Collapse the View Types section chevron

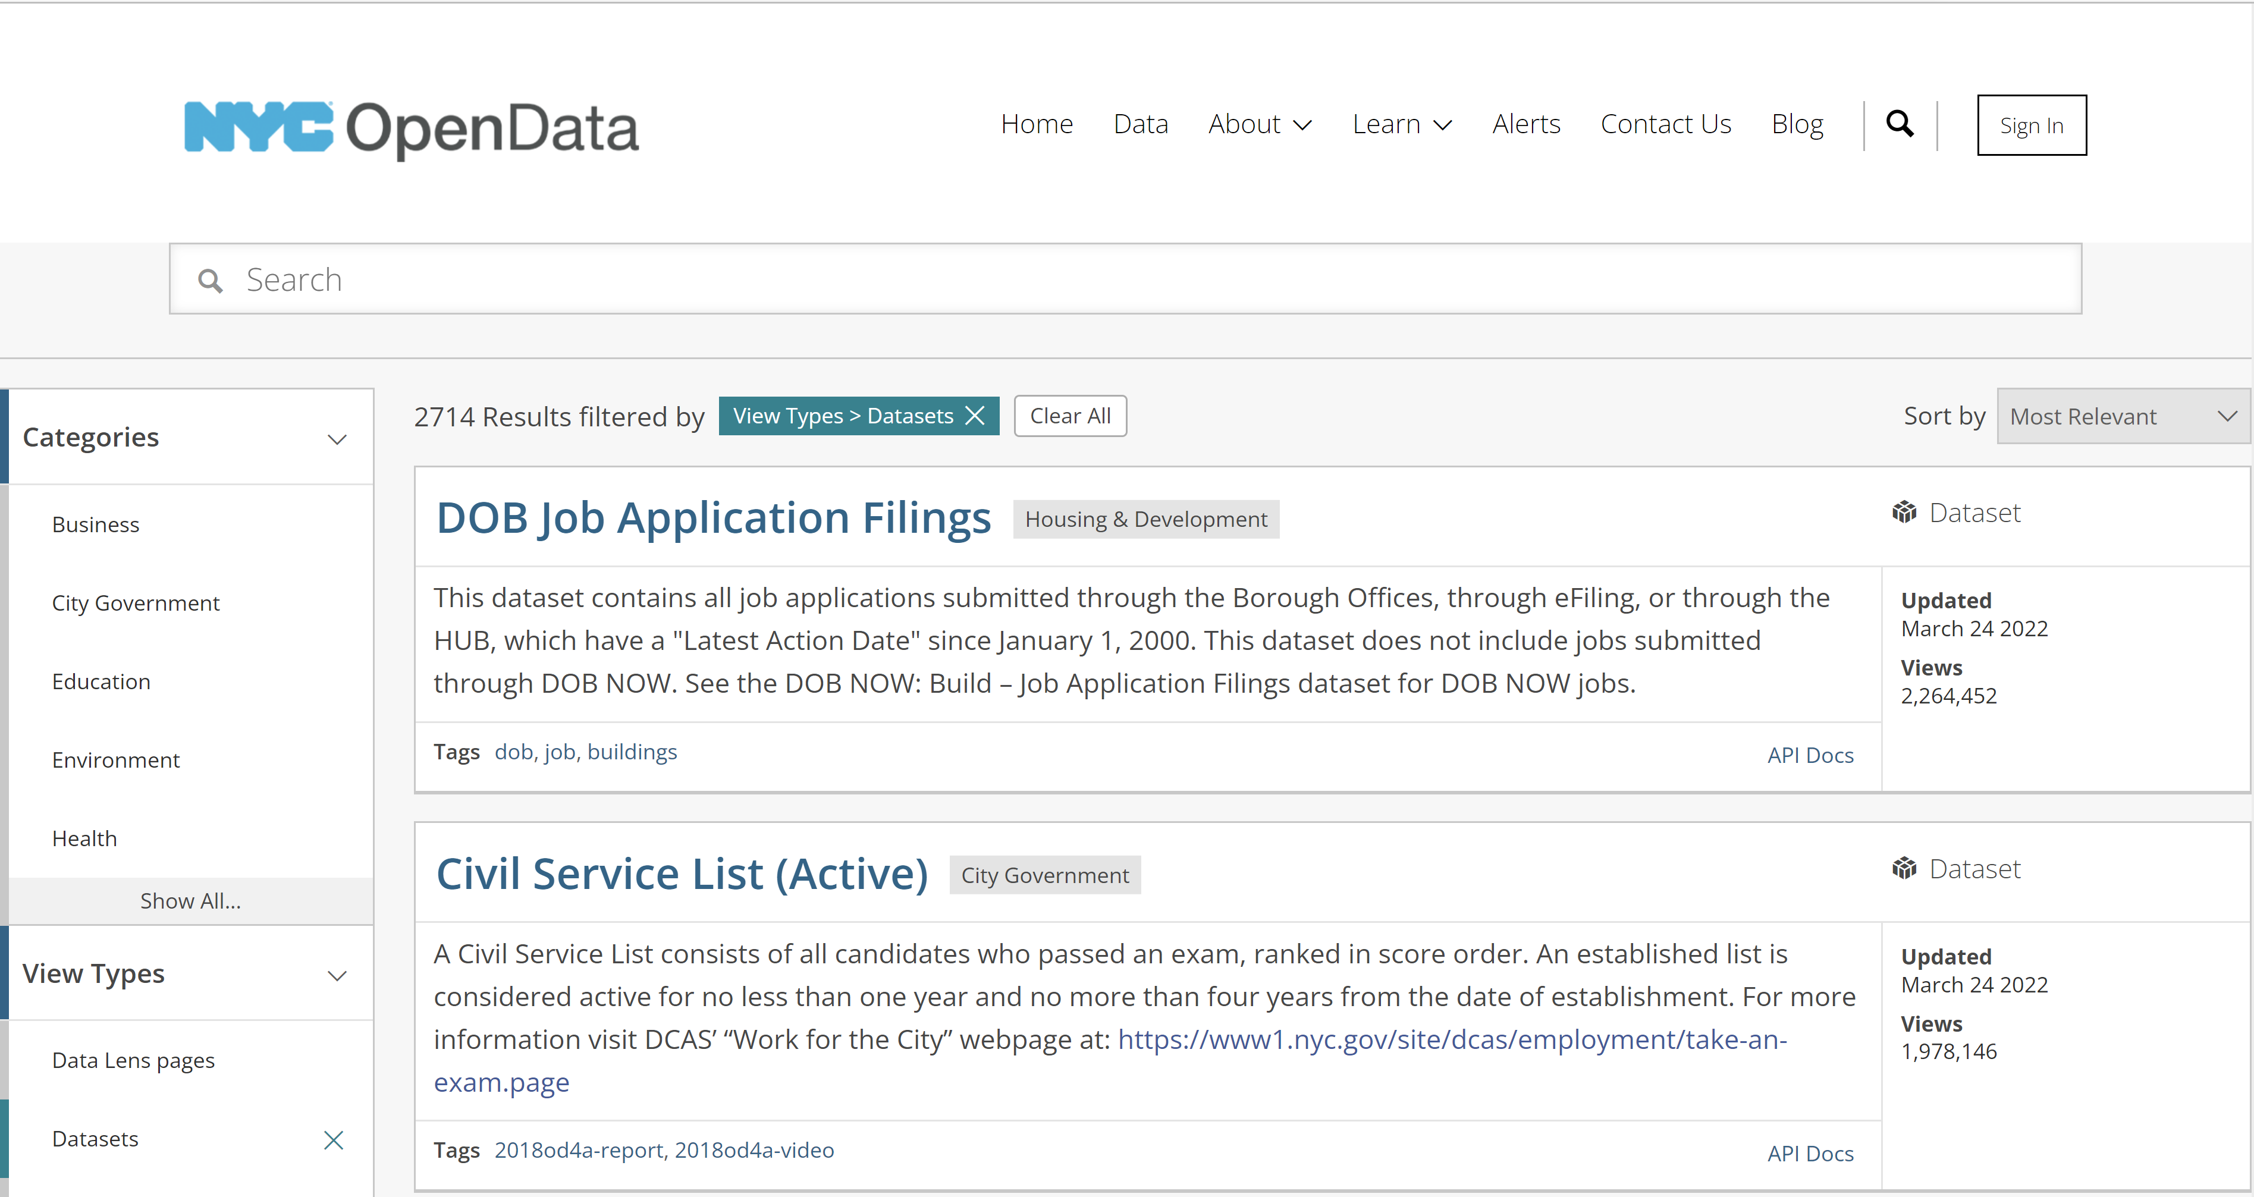[x=337, y=976]
